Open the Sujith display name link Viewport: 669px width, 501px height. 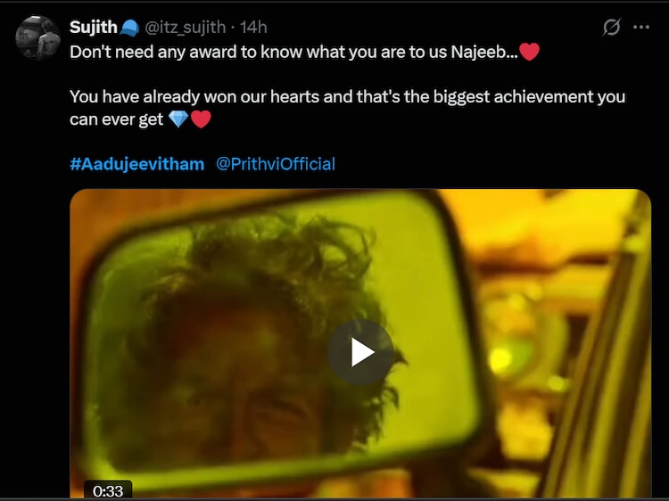[94, 28]
